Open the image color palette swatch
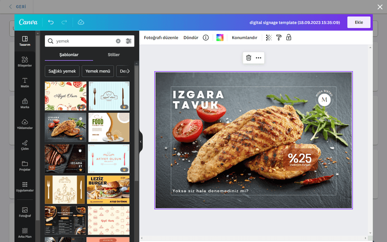The height and width of the screenshot is (242, 387). (x=220, y=38)
